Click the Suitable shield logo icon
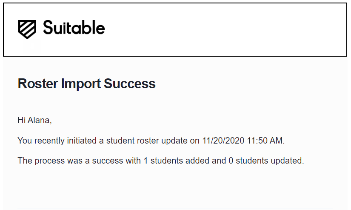 pos(27,29)
